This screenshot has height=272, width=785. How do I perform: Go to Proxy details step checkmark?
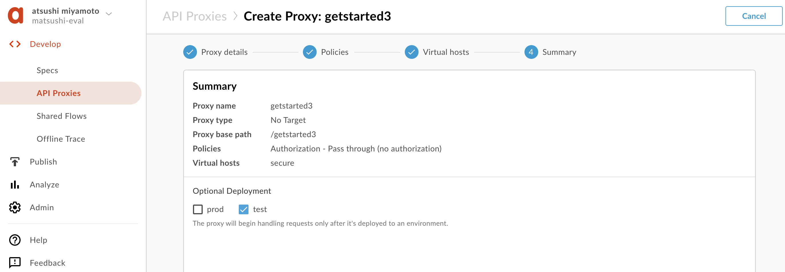[x=190, y=52]
